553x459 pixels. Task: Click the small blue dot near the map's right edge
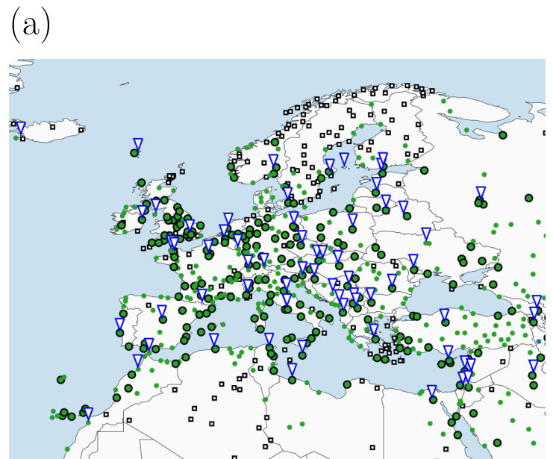click(x=539, y=341)
